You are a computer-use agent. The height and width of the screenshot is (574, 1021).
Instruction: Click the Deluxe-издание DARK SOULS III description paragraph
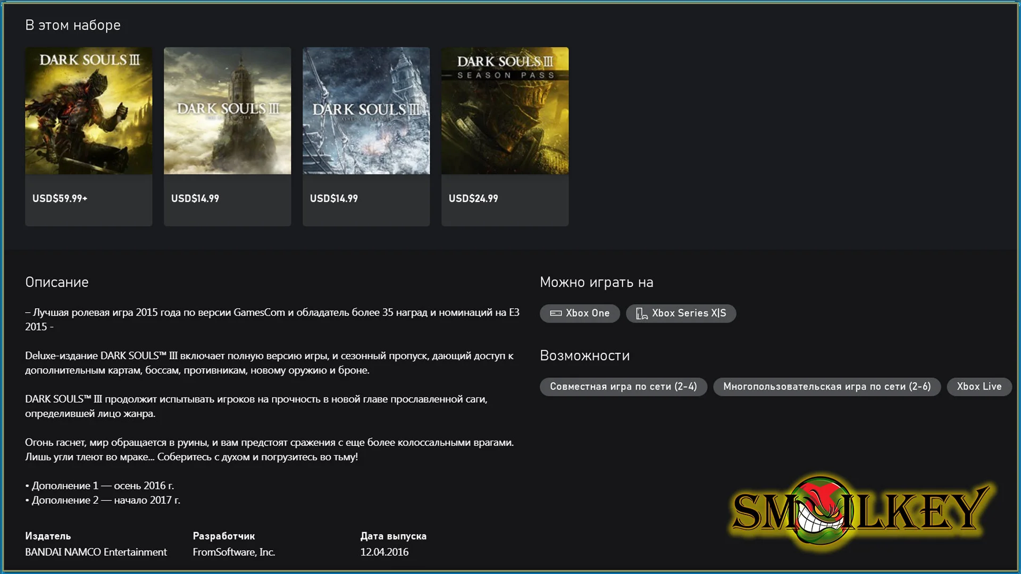pos(269,363)
